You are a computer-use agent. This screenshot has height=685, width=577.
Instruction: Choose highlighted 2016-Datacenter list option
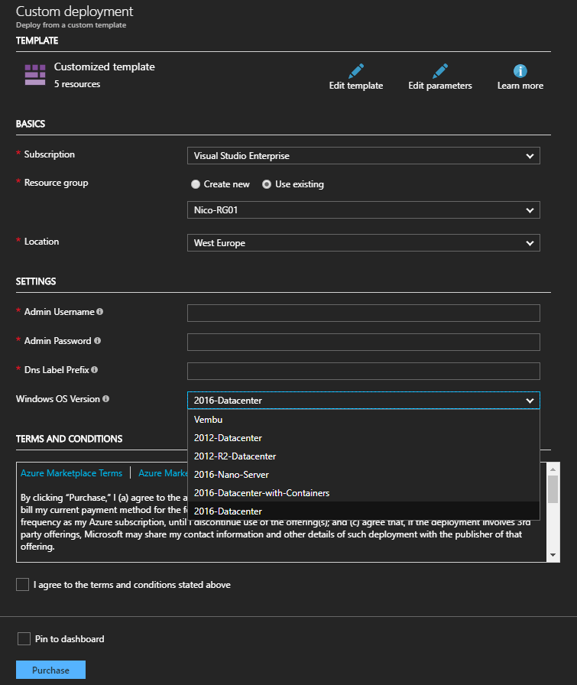tap(364, 511)
